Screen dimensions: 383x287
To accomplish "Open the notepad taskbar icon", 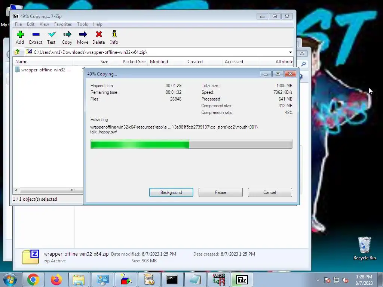I will tap(195, 280).
